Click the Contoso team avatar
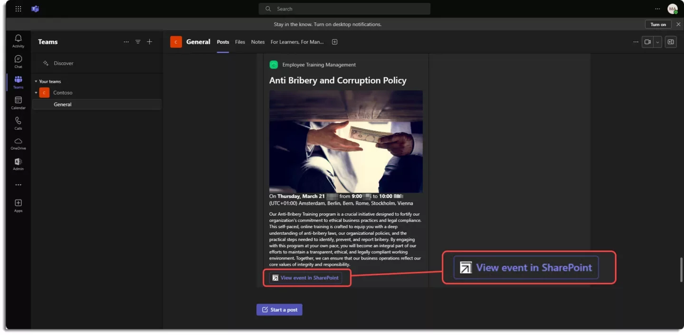The height and width of the screenshot is (335, 684). (44, 93)
